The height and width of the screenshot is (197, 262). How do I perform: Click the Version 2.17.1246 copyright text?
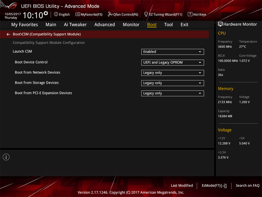coord(131,193)
